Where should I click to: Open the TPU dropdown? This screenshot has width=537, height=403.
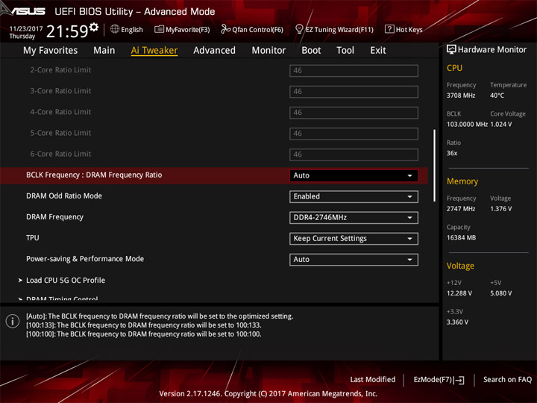pyautogui.click(x=354, y=239)
